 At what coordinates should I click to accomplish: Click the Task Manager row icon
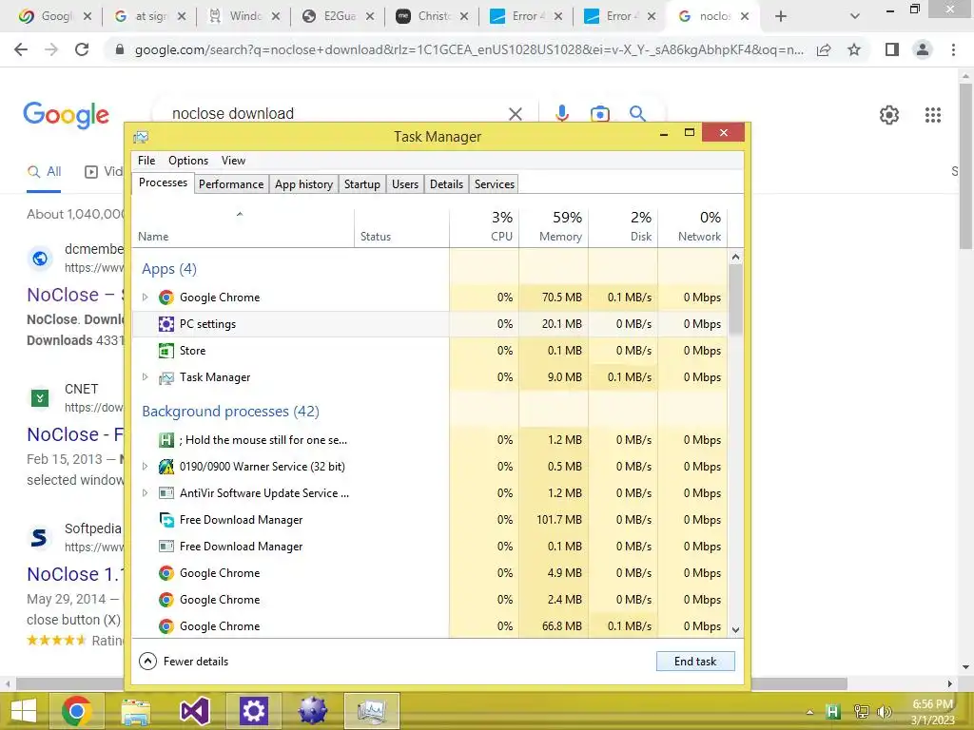pos(166,377)
